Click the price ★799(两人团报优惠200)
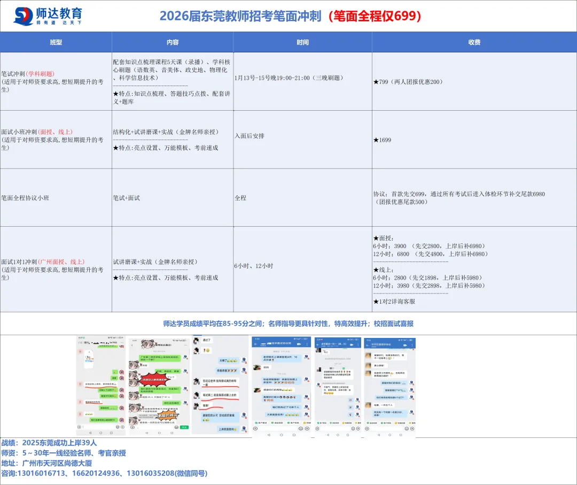577x485 pixels. click(408, 82)
